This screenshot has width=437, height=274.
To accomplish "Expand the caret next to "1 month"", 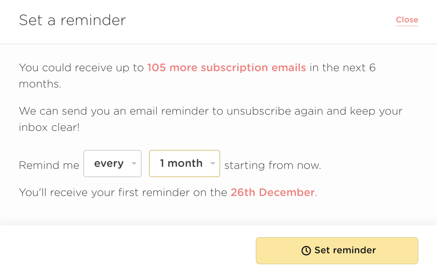I will pyautogui.click(x=213, y=163).
